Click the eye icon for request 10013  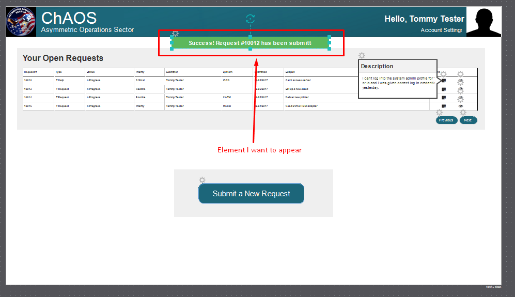(461, 89)
